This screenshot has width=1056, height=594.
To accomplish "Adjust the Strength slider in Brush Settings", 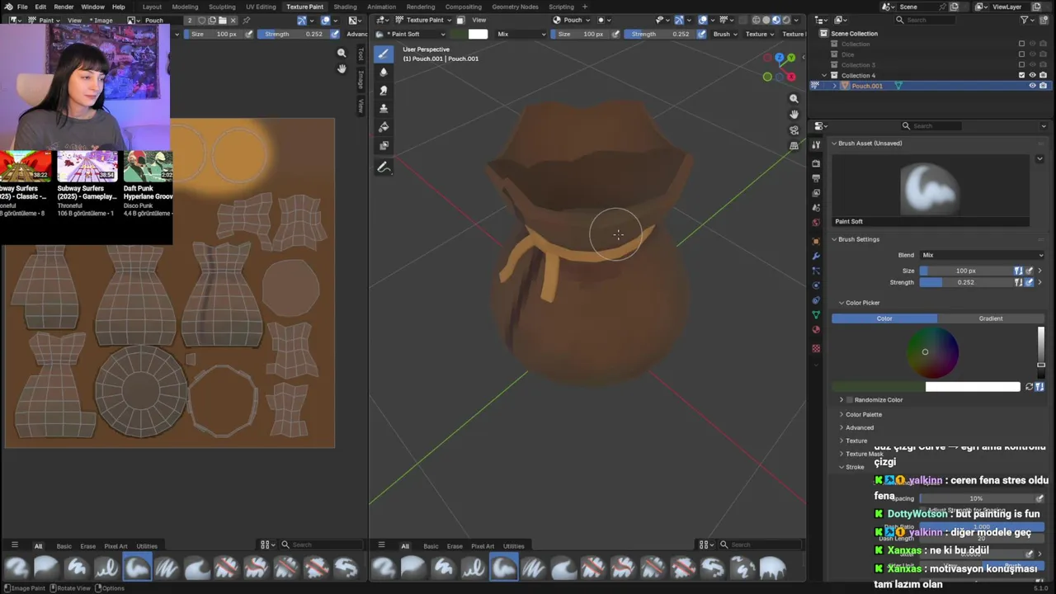I will 965,282.
